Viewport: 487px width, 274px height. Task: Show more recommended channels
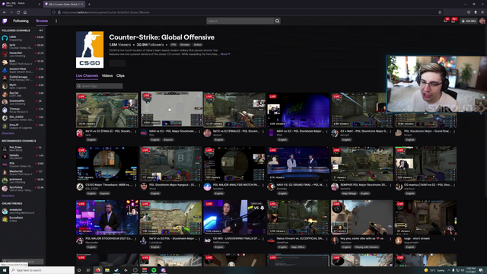point(8,196)
